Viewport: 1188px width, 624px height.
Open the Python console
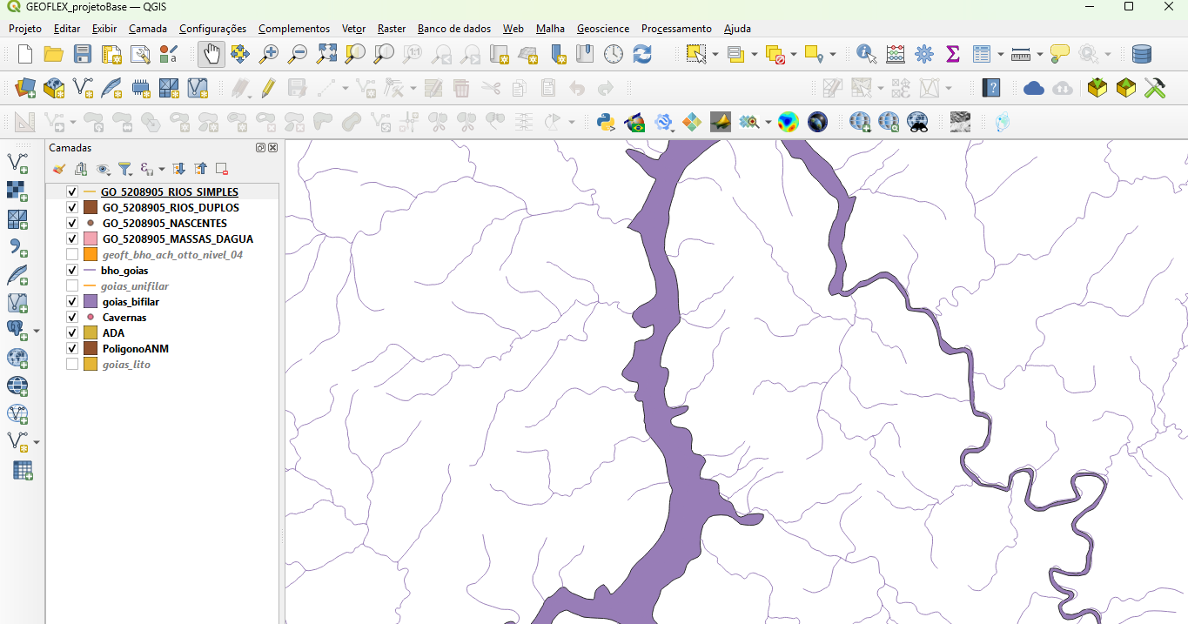point(606,122)
